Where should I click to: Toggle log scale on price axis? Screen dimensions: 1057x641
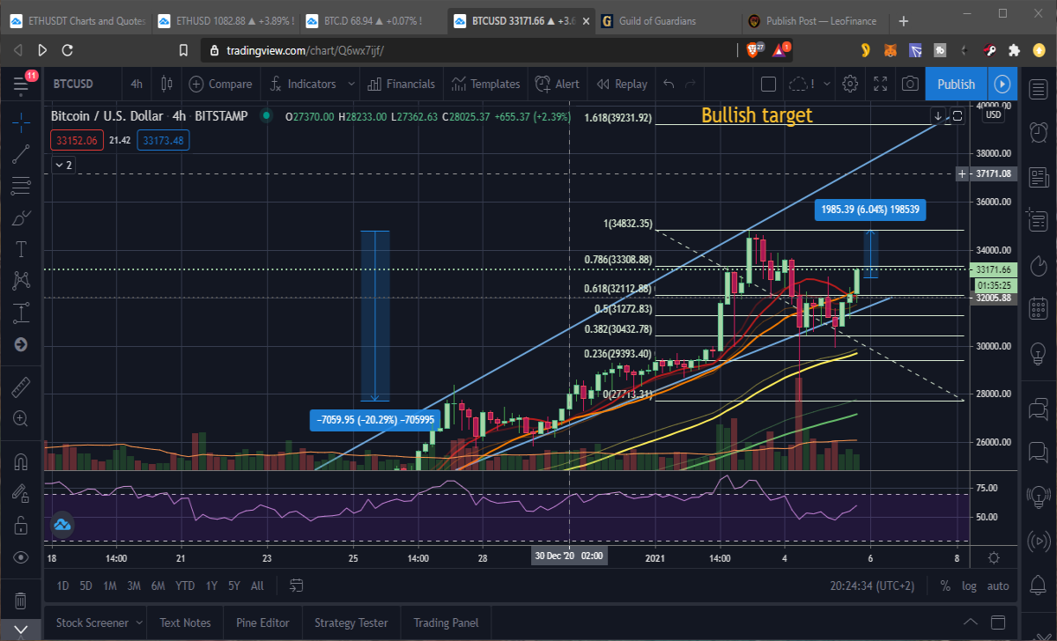[x=969, y=586]
